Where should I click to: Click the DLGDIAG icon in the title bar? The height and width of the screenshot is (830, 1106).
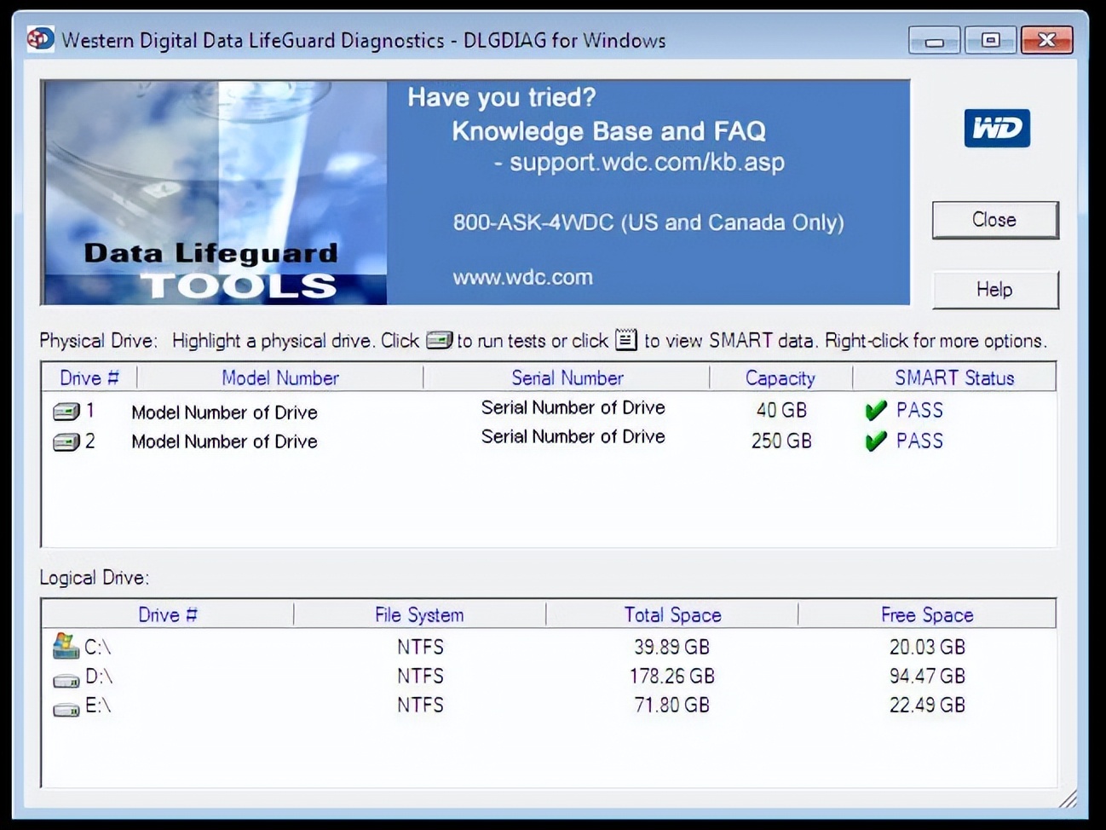[x=40, y=39]
